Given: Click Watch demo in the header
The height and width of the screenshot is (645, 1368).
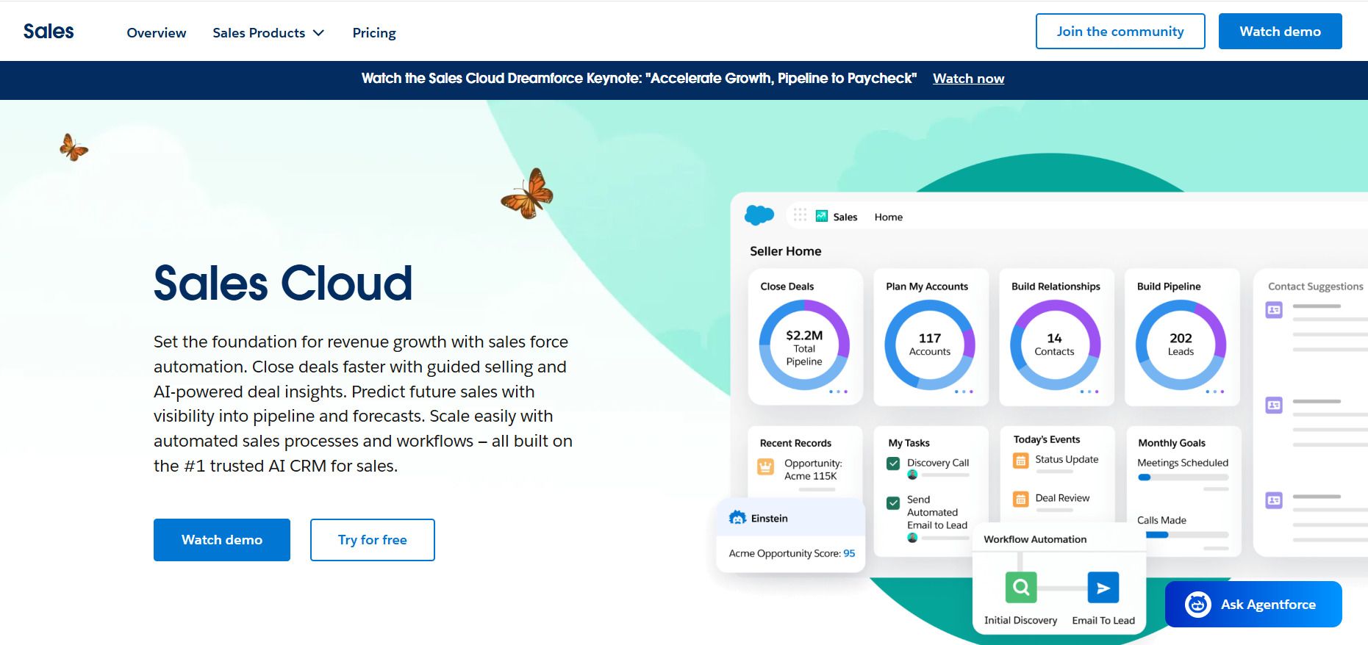Looking at the screenshot, I should click(x=1281, y=32).
